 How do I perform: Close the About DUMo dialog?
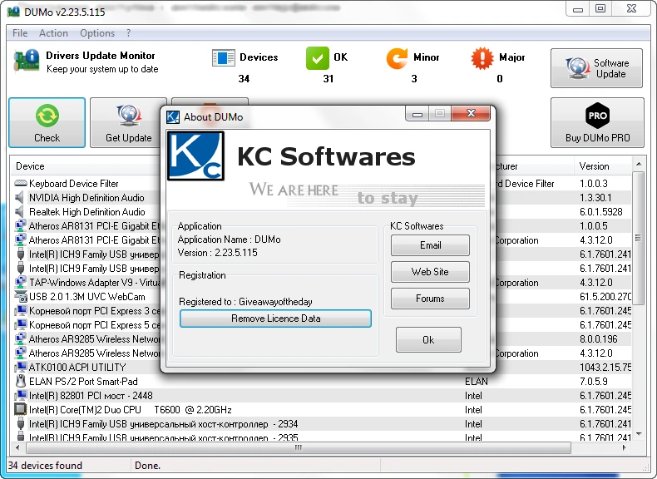pyautogui.click(x=471, y=114)
